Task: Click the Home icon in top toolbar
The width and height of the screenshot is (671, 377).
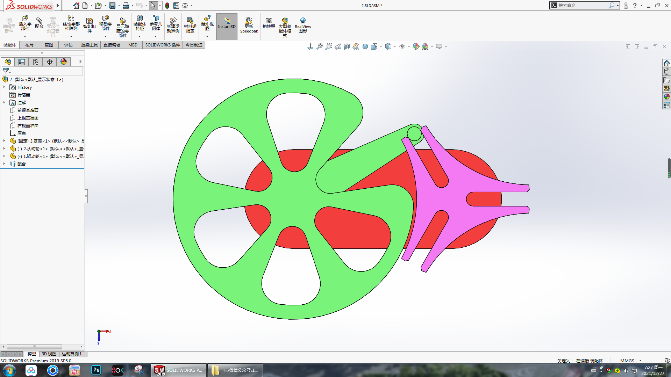Action: (76, 6)
